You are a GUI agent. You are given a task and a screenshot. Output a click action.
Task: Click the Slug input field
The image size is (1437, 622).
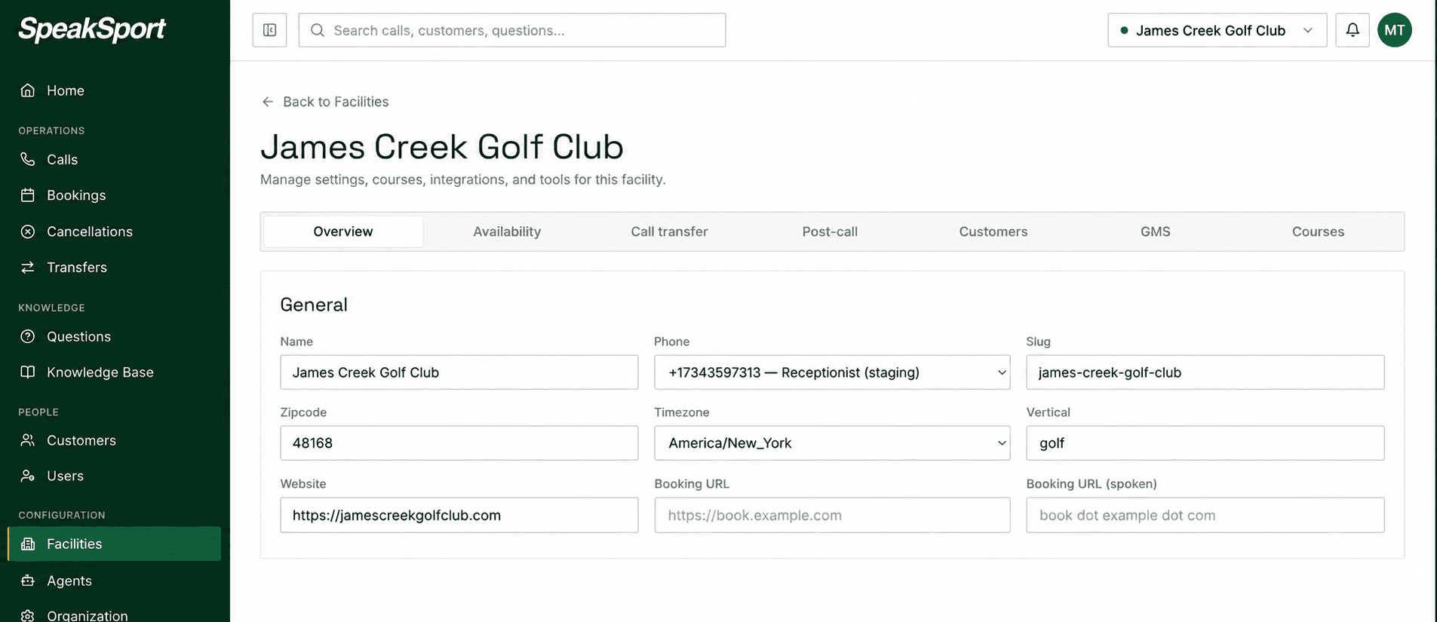click(1205, 372)
